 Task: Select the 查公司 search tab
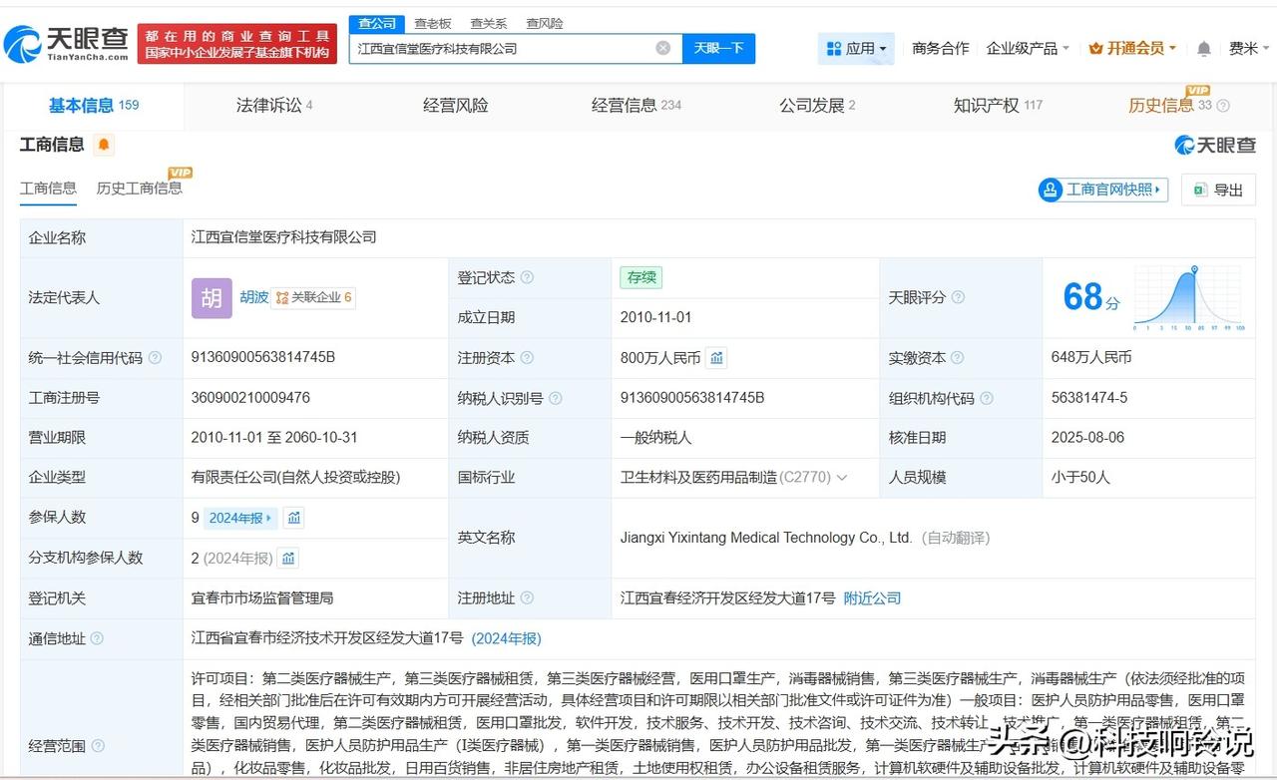[x=377, y=23]
